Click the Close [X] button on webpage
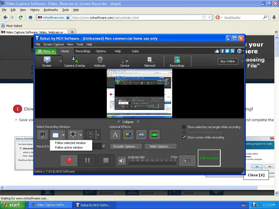Viewport: 279px width, 209px height. pos(256,175)
